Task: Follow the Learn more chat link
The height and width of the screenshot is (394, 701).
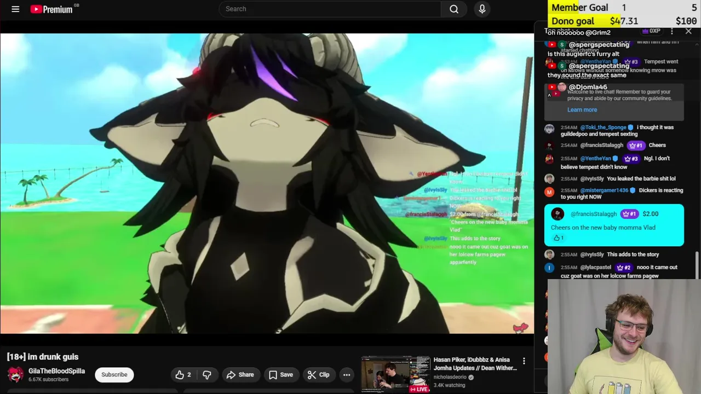Action: [x=582, y=109]
